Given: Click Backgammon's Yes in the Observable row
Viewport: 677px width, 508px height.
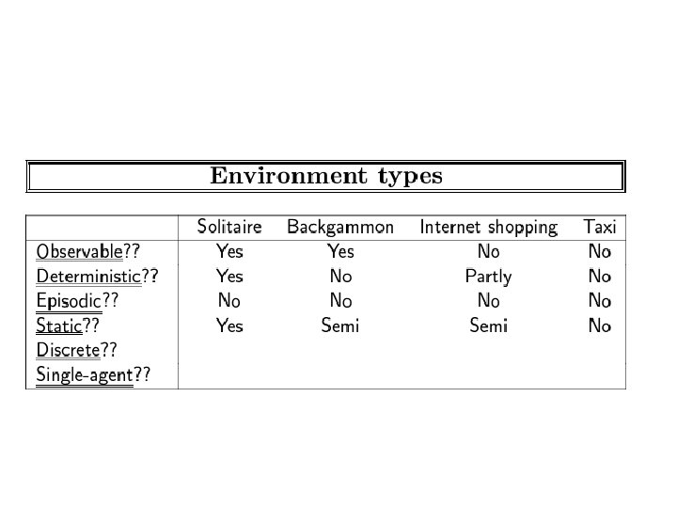Looking at the screenshot, I should coord(340,251).
